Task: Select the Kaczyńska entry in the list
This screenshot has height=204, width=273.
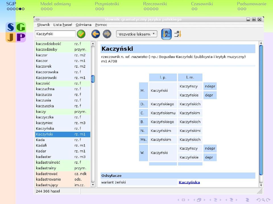Action: pyautogui.click(x=63, y=129)
